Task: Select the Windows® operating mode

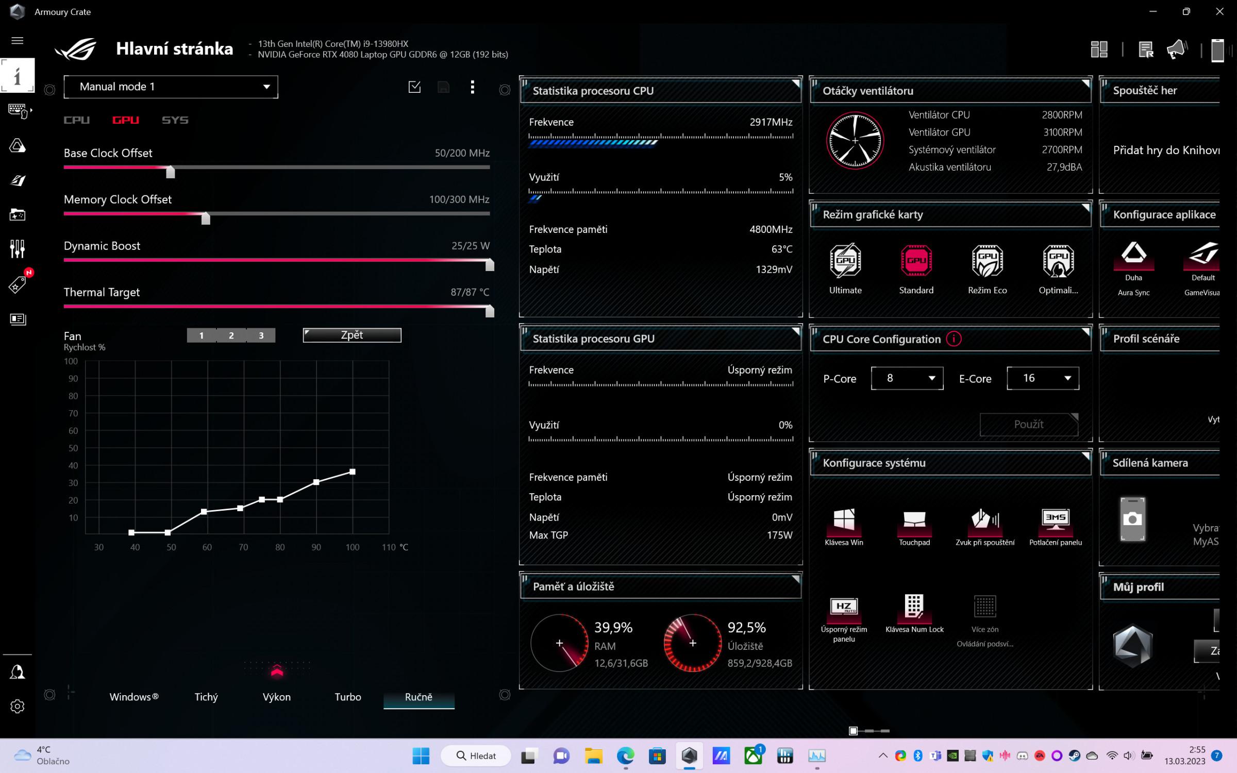Action: [x=134, y=697]
